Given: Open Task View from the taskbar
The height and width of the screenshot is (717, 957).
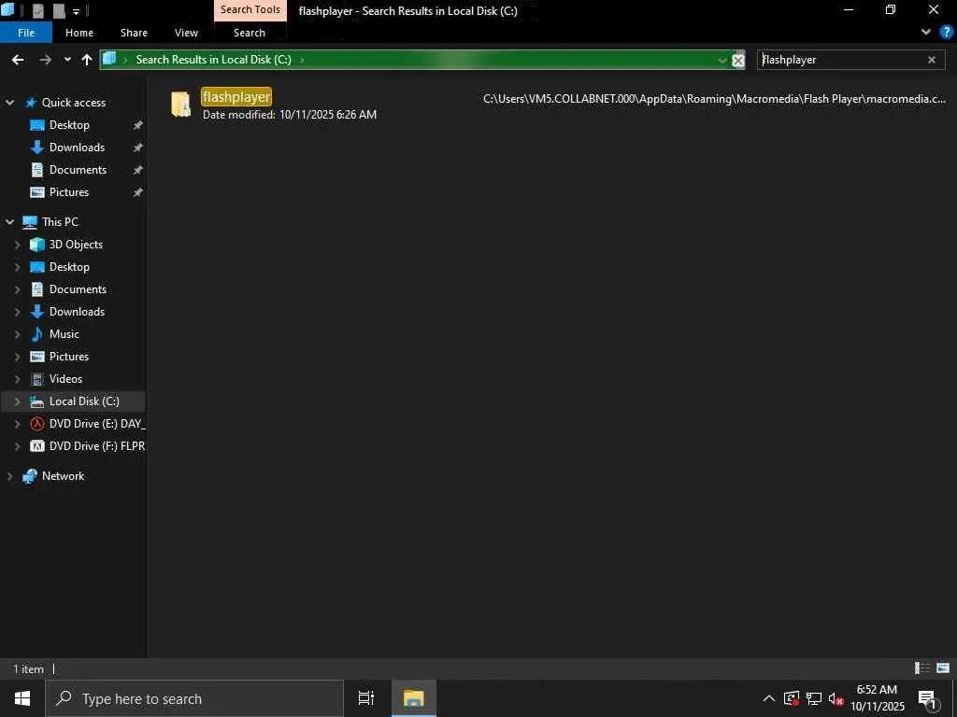Looking at the screenshot, I should (x=365, y=698).
